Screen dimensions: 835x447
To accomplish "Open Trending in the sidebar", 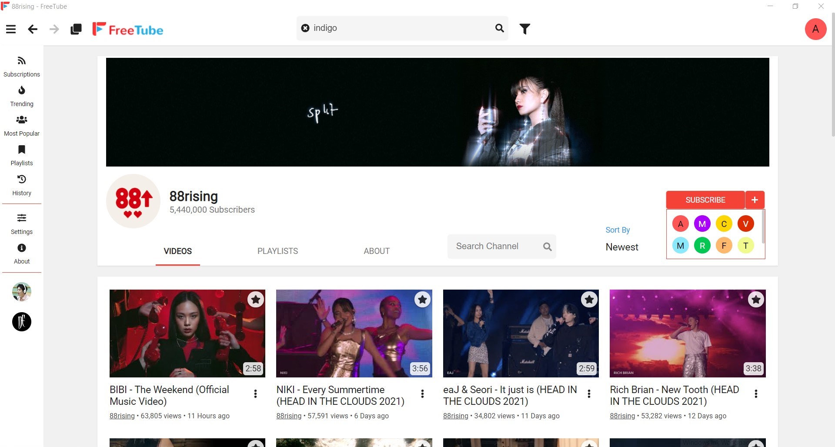I will [22, 97].
